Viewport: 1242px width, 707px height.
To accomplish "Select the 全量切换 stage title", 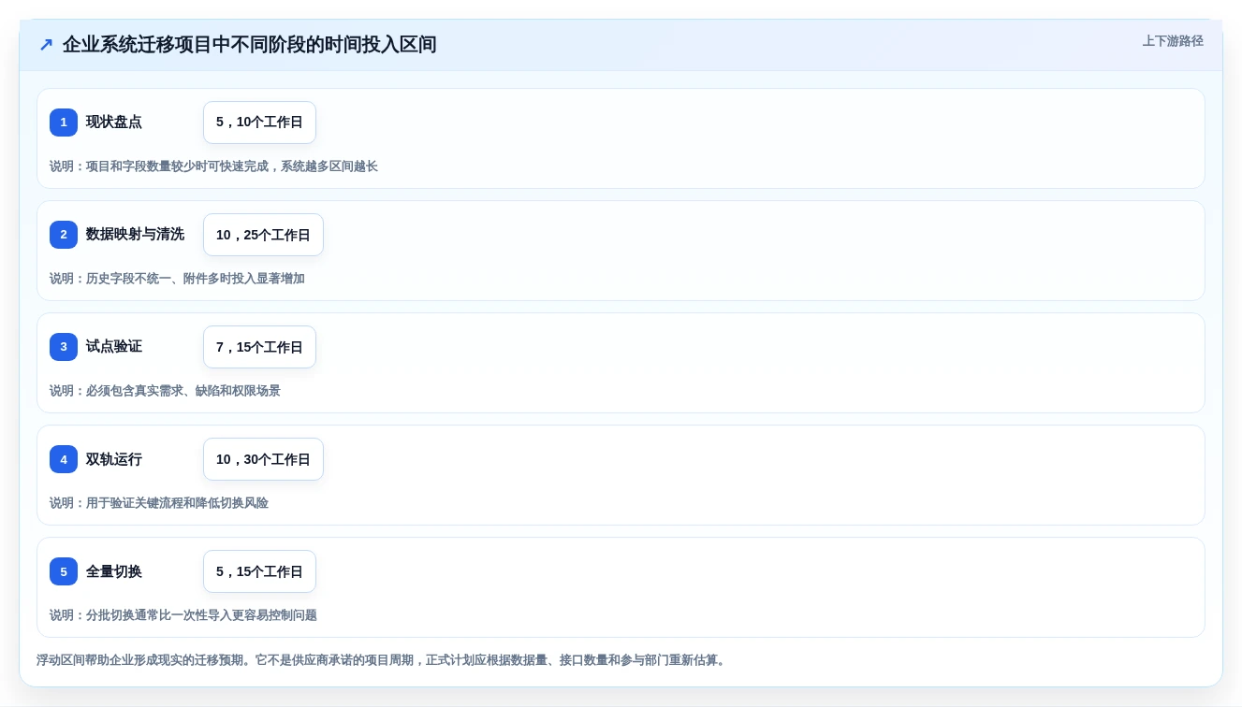I will [114, 571].
